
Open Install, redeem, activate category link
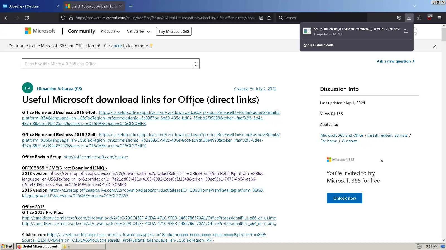click(x=387, y=135)
